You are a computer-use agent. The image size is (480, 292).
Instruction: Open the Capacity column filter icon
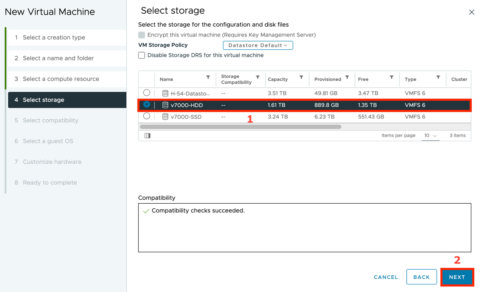pyautogui.click(x=301, y=78)
